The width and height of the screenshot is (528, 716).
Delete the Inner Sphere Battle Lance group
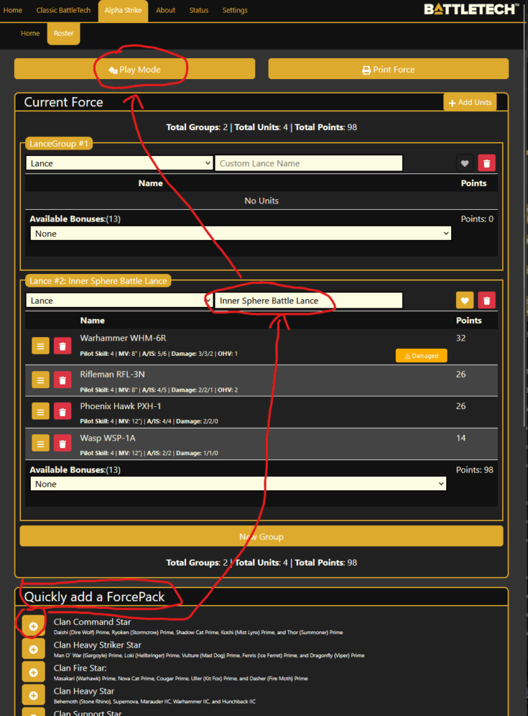487,301
